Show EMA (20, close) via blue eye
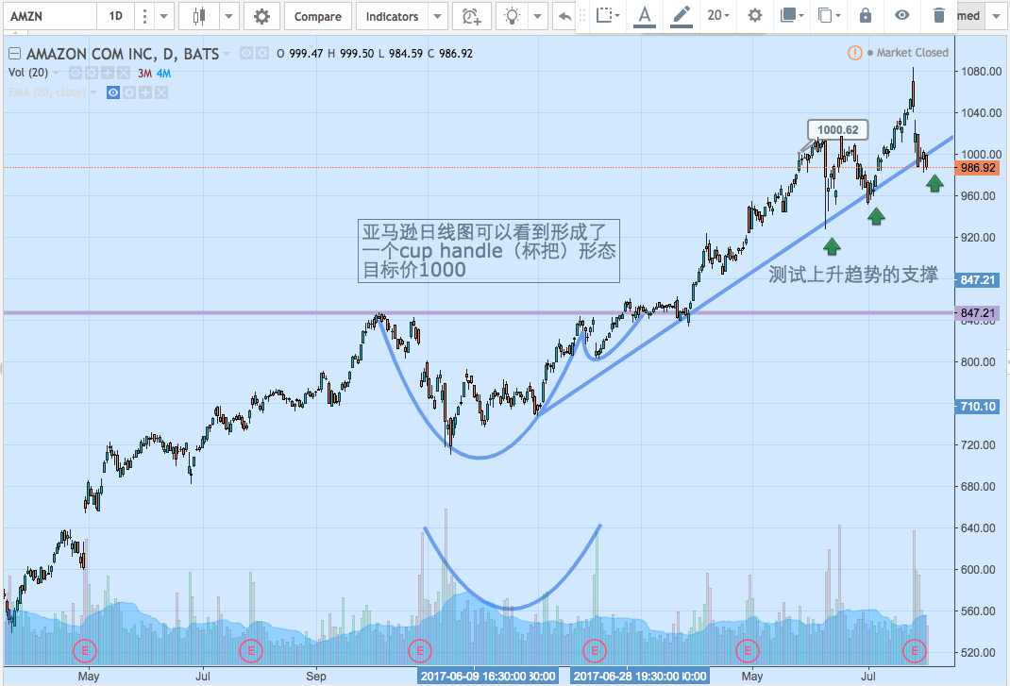The image size is (1010, 686). point(113,92)
